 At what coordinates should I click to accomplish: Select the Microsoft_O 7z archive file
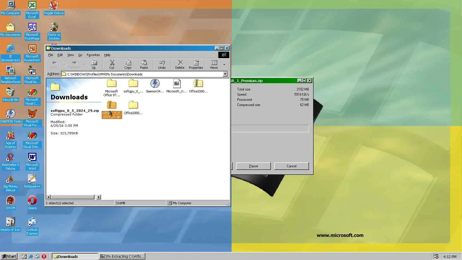tap(176, 86)
